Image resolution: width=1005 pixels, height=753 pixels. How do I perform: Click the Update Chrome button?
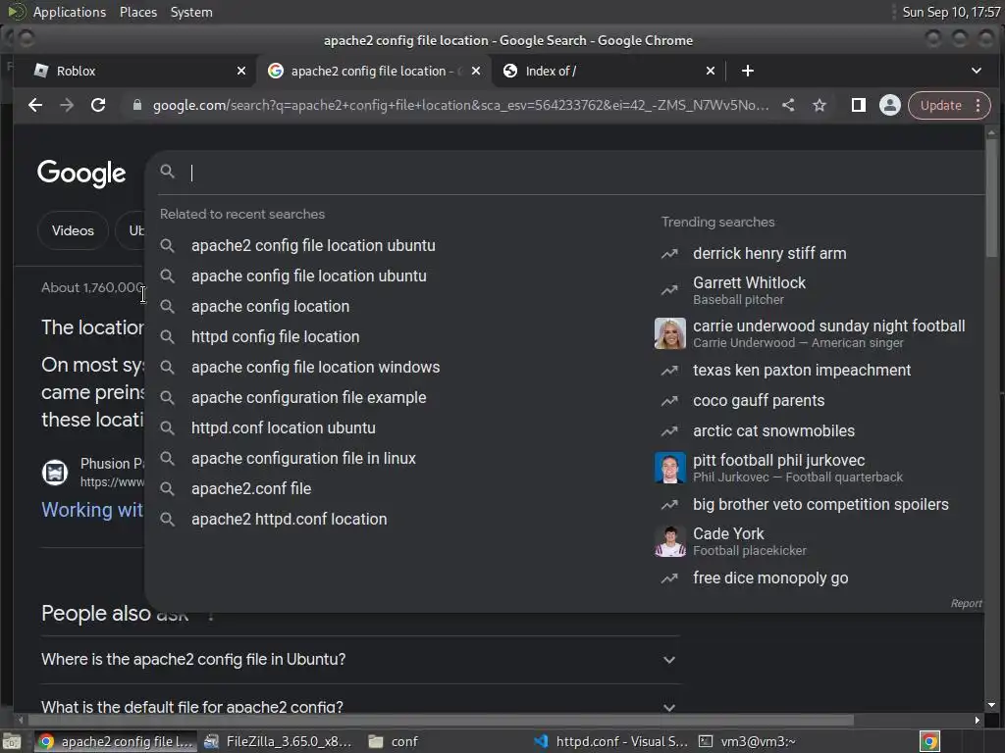(941, 105)
